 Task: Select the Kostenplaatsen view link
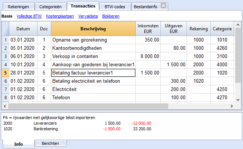point(60,16)
